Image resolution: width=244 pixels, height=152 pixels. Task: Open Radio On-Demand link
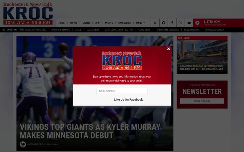coord(61,30)
